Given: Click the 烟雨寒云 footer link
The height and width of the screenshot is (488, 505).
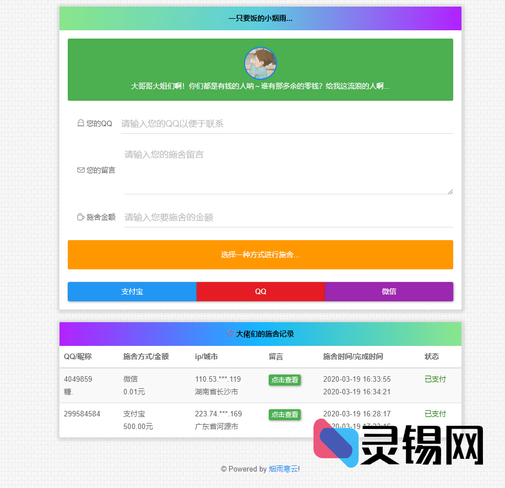Looking at the screenshot, I should click(283, 469).
